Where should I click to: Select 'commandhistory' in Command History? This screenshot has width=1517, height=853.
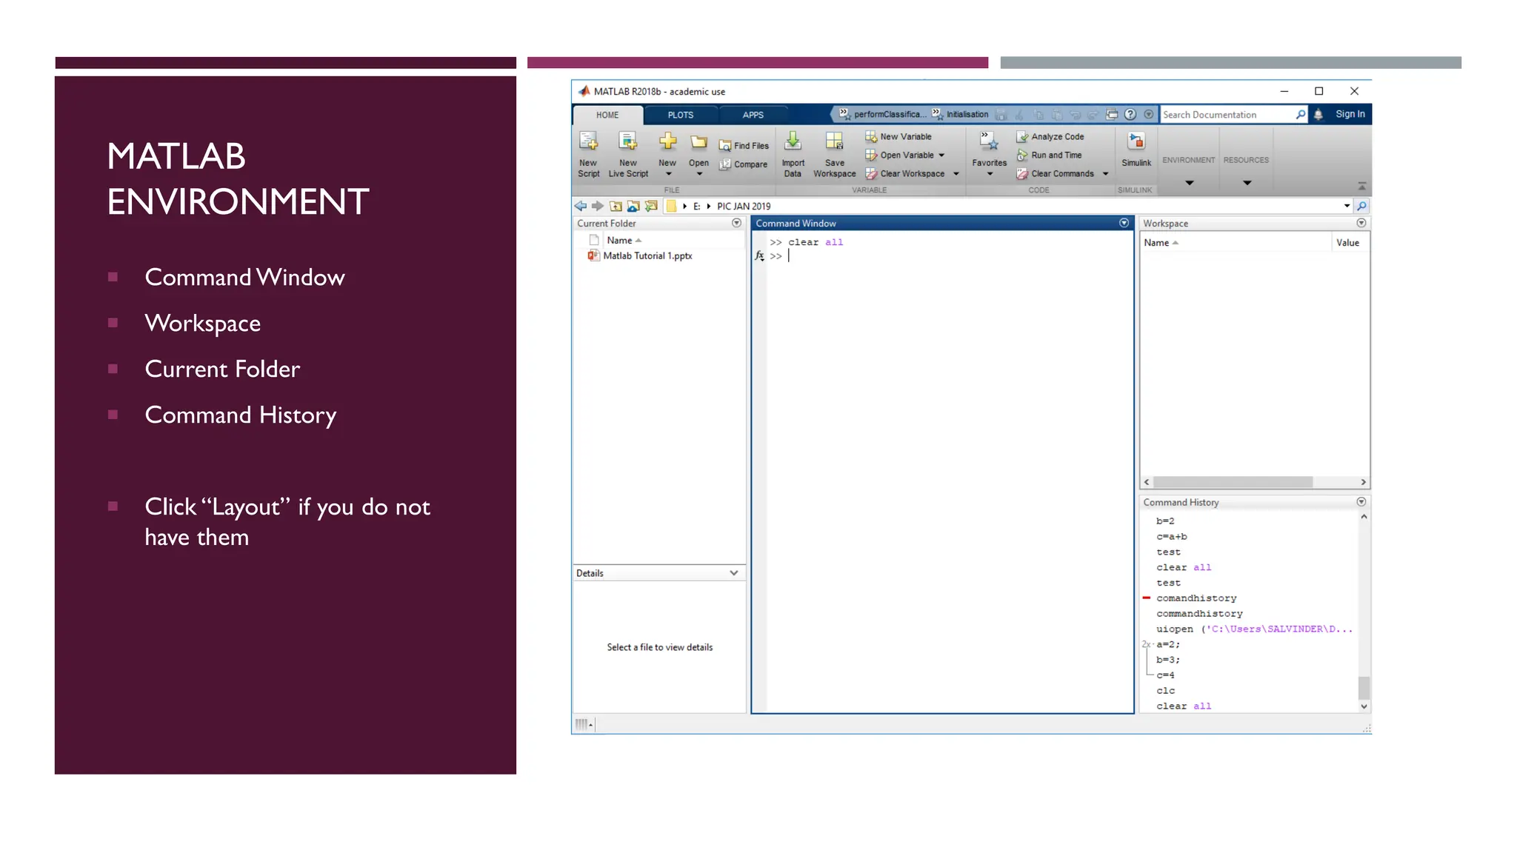(x=1199, y=614)
